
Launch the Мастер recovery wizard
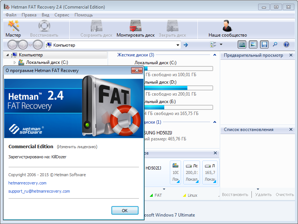pos(13,29)
